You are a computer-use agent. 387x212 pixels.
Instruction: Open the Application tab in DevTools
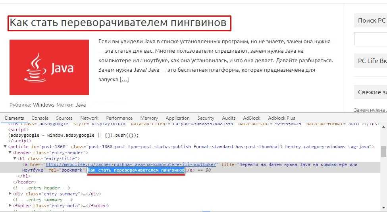(x=177, y=118)
